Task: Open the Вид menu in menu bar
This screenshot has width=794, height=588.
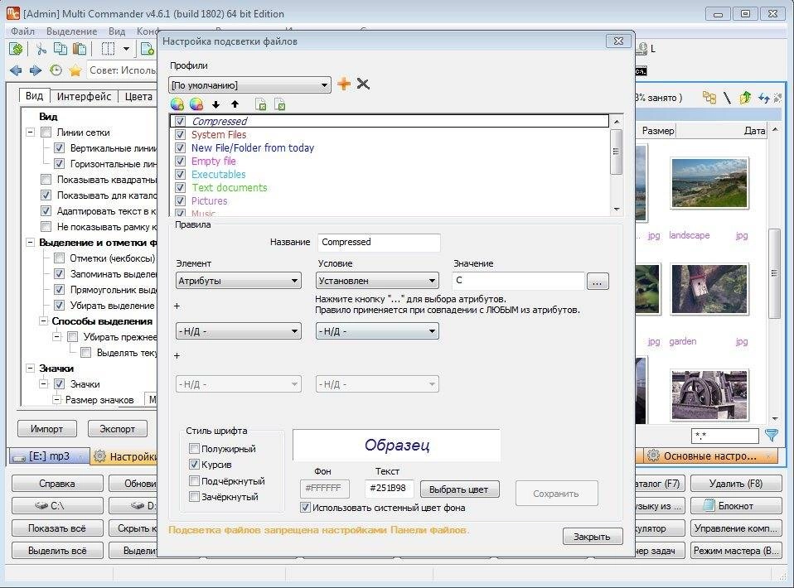Action: (117, 31)
